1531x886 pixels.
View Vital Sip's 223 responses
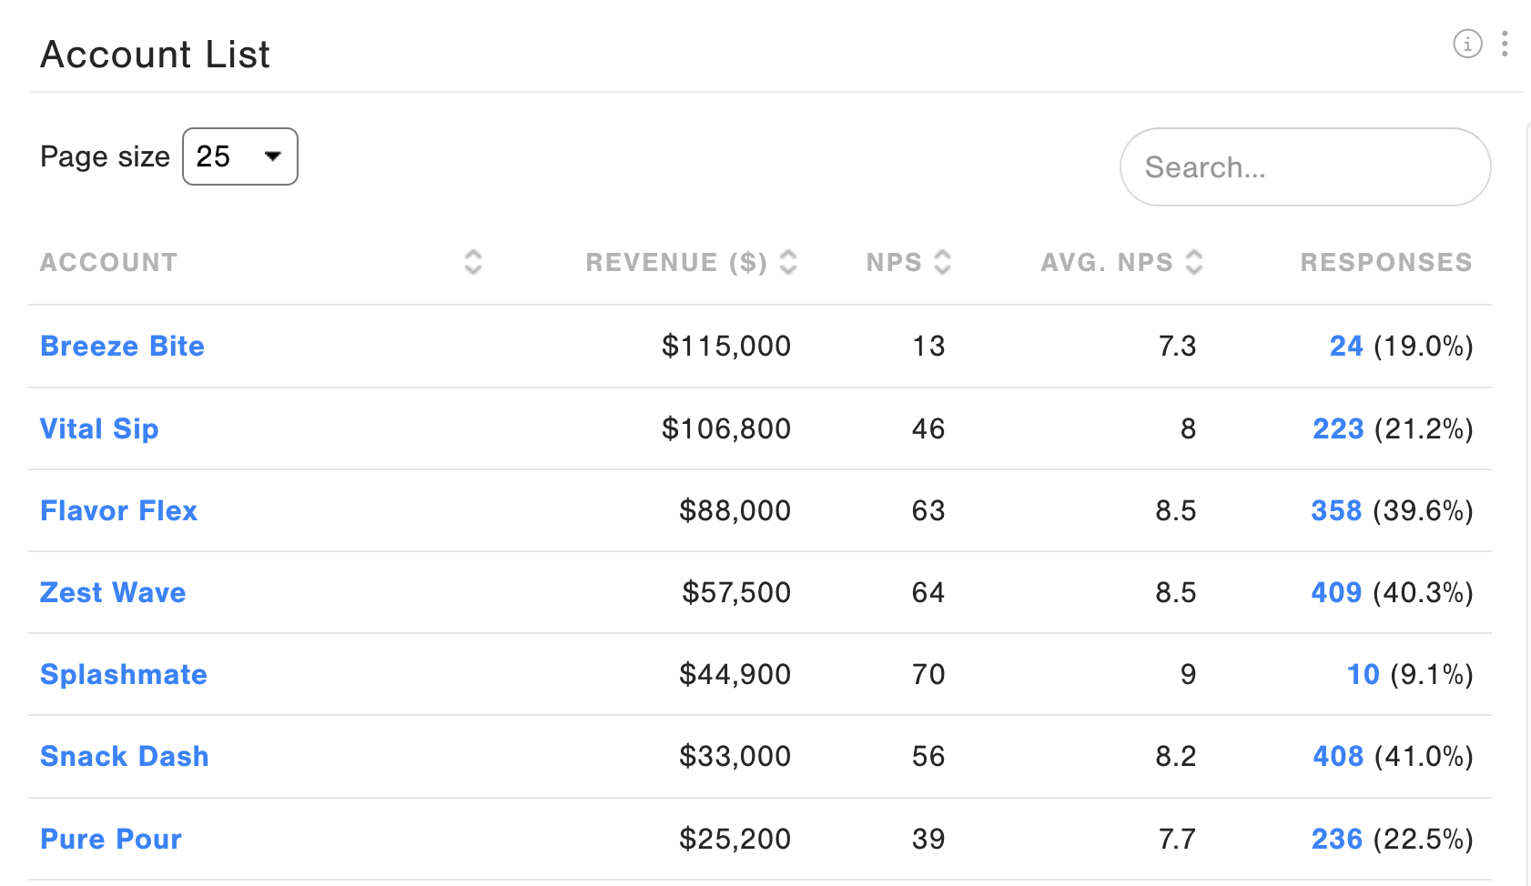coord(1338,428)
